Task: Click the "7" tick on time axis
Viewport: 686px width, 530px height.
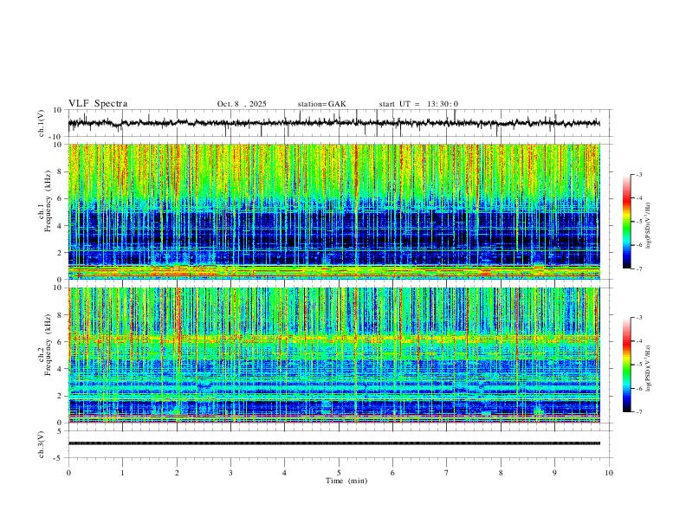Action: click(447, 473)
